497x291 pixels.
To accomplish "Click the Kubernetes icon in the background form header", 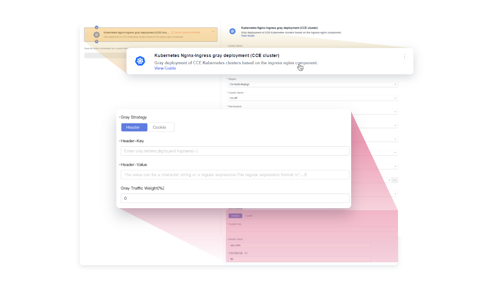I will tap(232, 31).
